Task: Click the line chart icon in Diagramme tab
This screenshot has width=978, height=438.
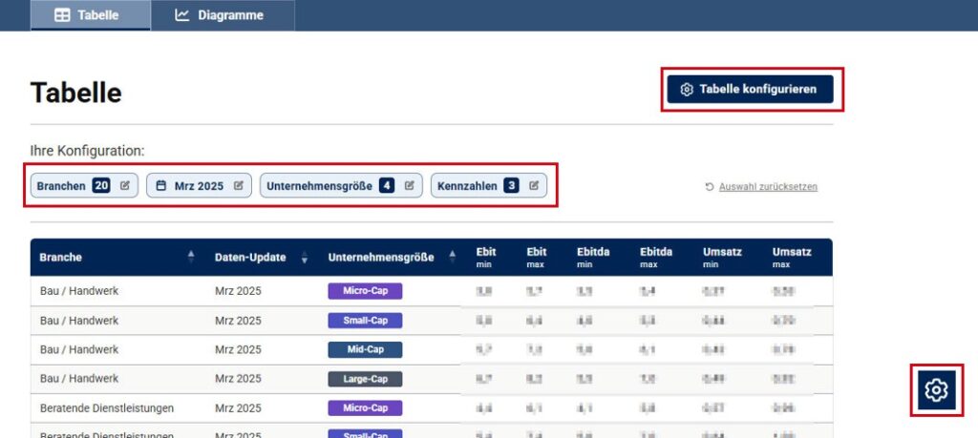Action: [182, 15]
